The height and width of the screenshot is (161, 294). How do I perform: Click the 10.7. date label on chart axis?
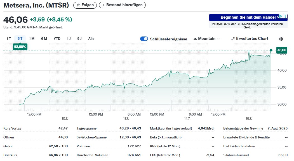(x=65, y=119)
